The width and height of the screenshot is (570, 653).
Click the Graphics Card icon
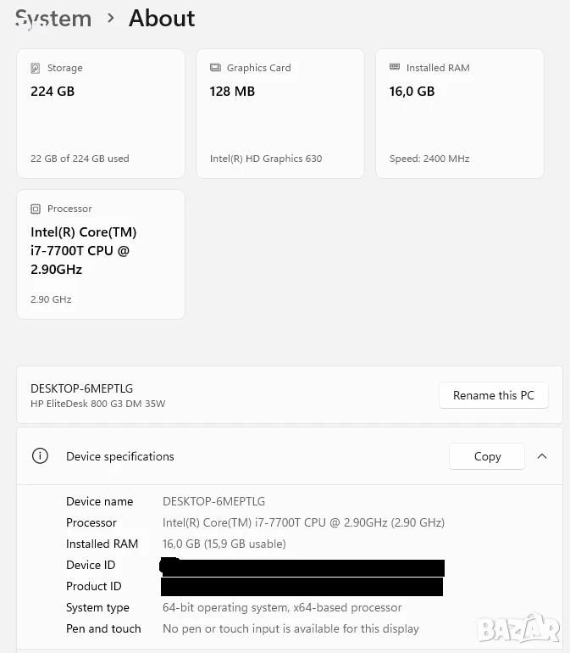215,68
